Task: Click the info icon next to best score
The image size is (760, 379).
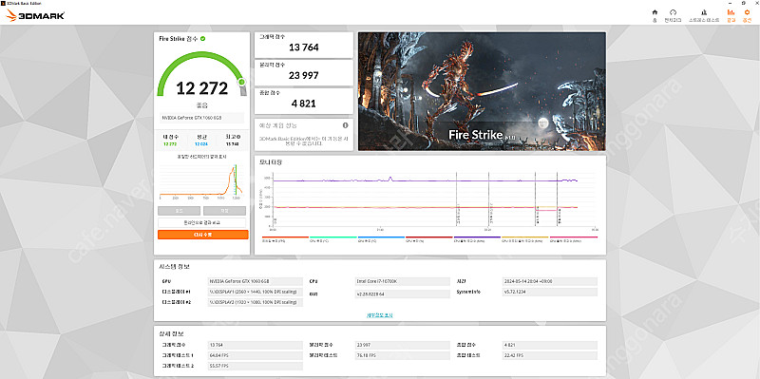Action: (238, 137)
